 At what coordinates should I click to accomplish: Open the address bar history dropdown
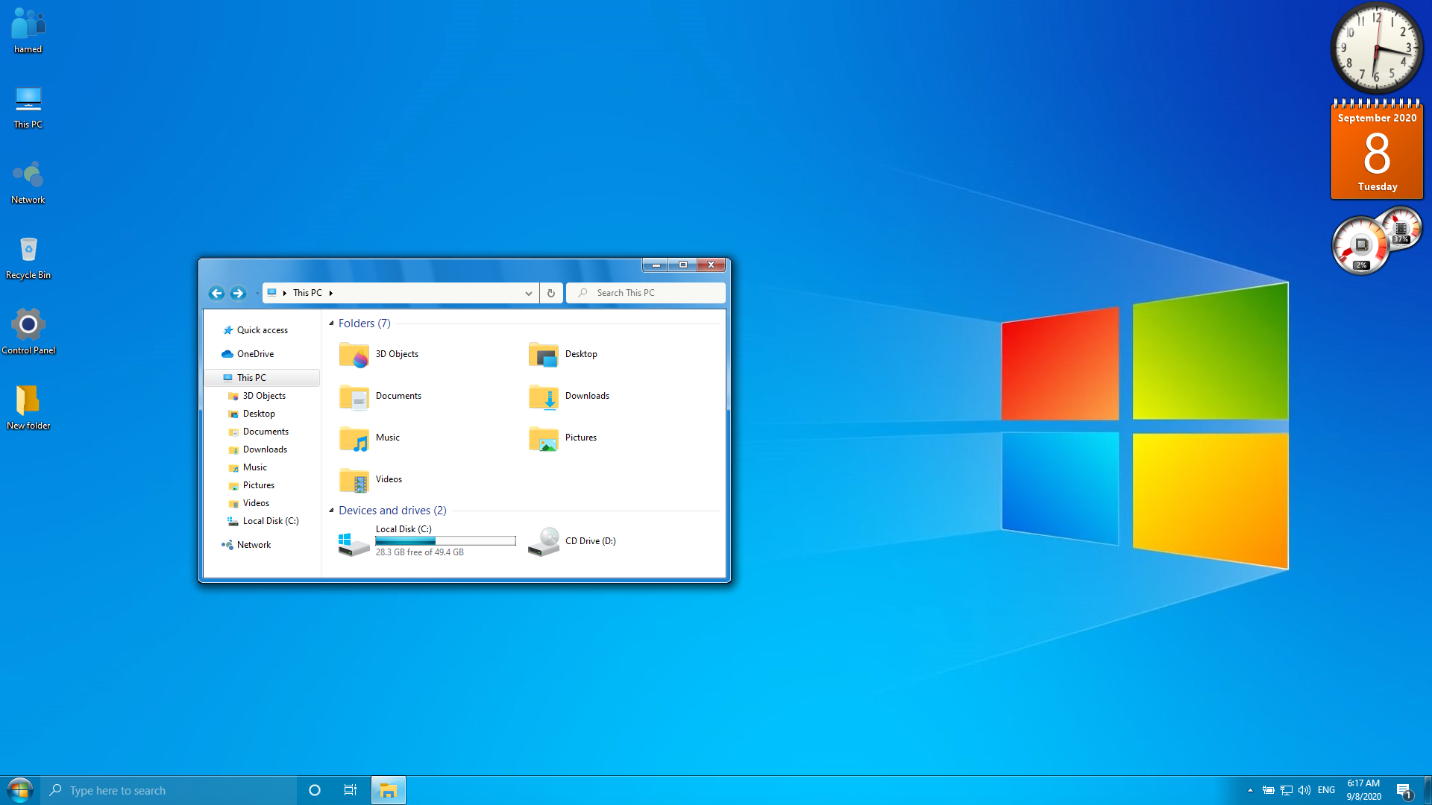(x=528, y=293)
